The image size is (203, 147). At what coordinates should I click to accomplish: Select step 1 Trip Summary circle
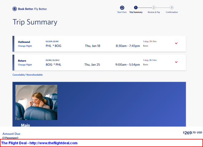[x=136, y=8]
